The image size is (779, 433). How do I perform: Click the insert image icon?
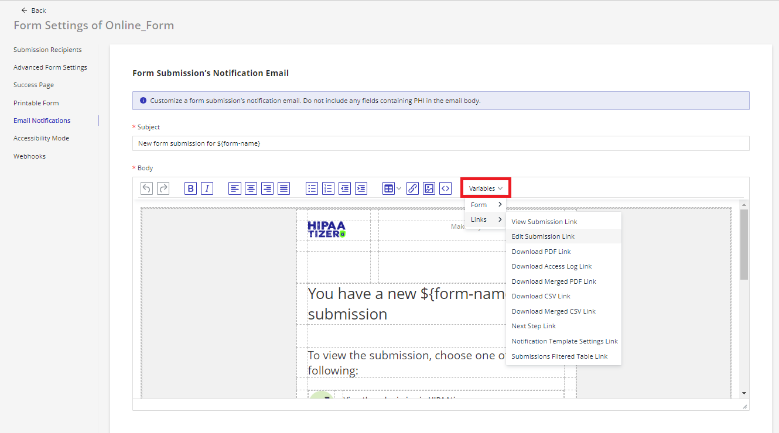tap(429, 188)
